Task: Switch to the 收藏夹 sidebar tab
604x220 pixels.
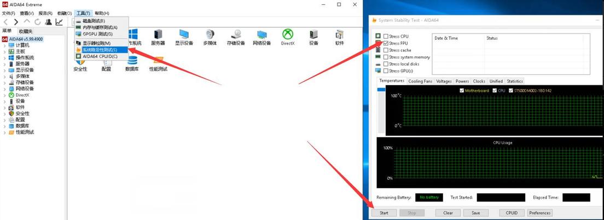Action: pos(25,31)
